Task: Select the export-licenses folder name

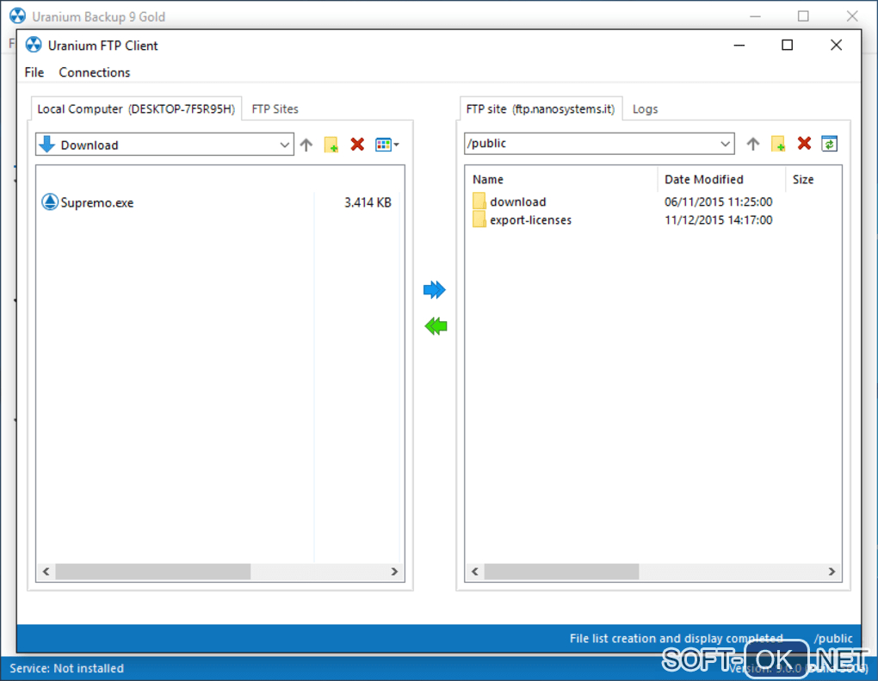Action: click(x=531, y=220)
